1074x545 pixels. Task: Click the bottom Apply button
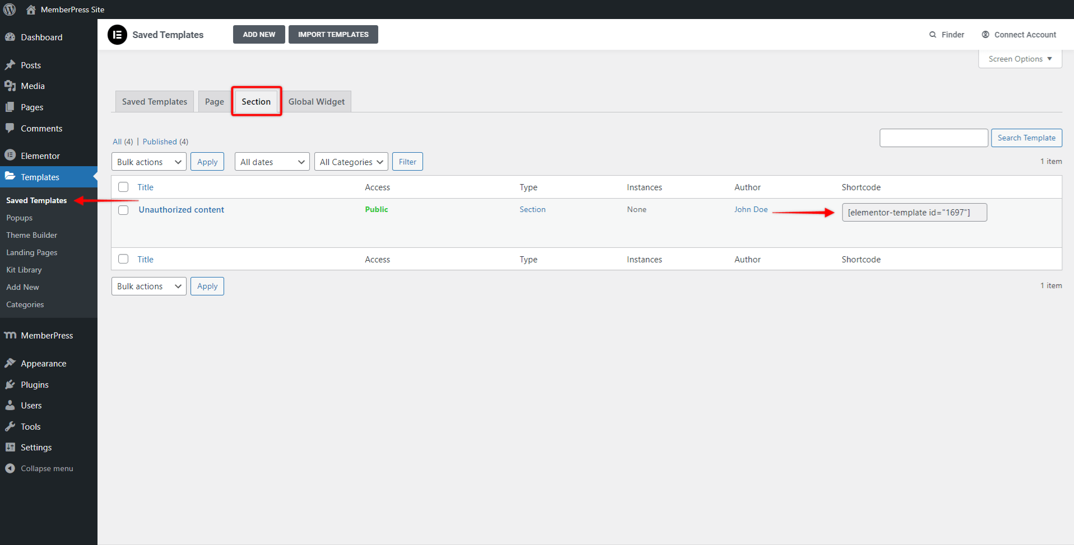pyautogui.click(x=207, y=286)
